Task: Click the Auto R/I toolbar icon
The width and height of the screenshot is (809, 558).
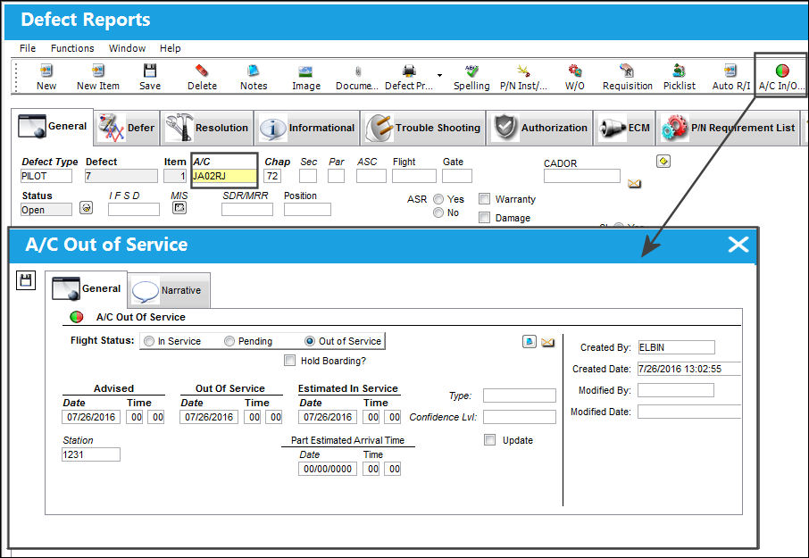Action: pyautogui.click(x=730, y=71)
